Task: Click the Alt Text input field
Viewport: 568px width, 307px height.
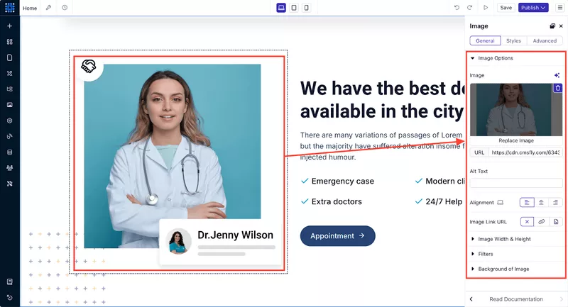Action: click(515, 183)
